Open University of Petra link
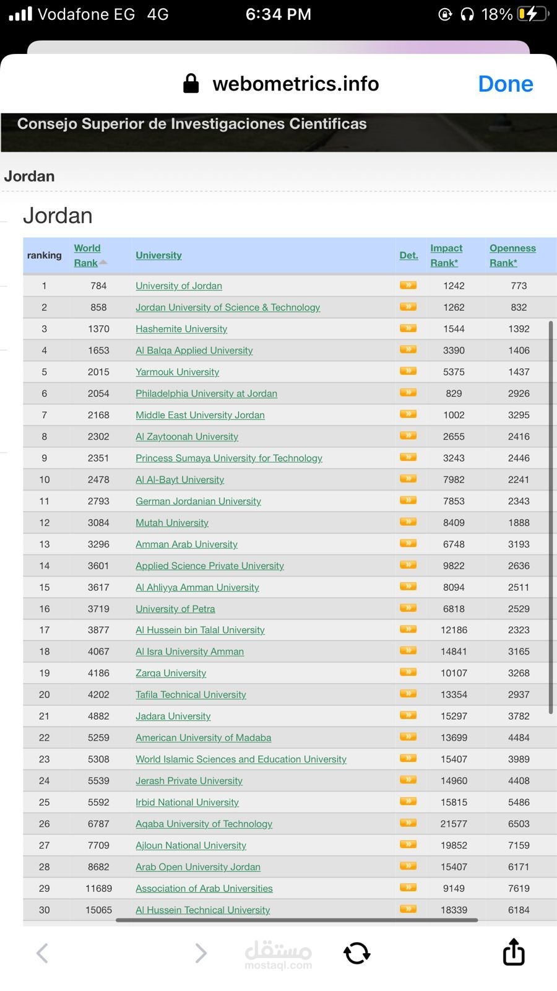The height and width of the screenshot is (991, 557). click(176, 609)
